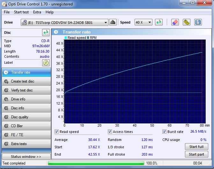Click the CPU usage value 0 %
The height and width of the screenshot is (169, 214).
tap(203, 140)
